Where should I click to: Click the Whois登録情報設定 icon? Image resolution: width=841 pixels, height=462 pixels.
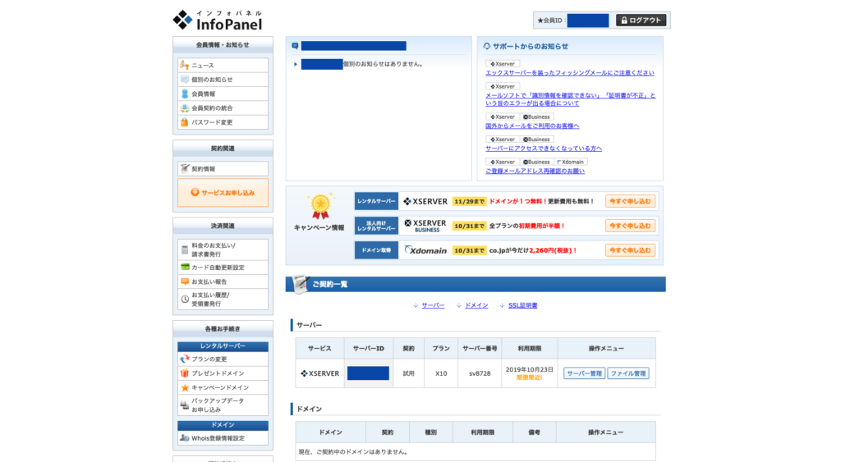tap(185, 438)
